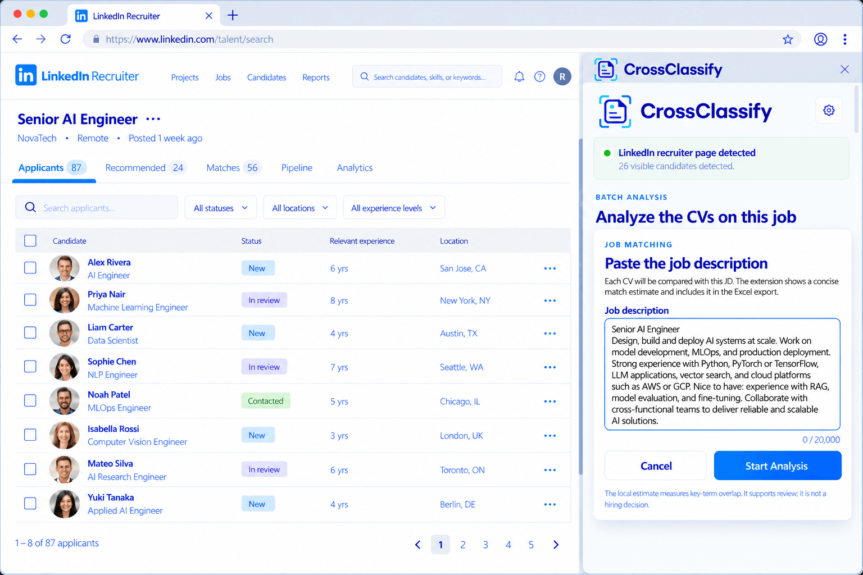Go to applicants page 3
The width and height of the screenshot is (863, 575).
(485, 545)
